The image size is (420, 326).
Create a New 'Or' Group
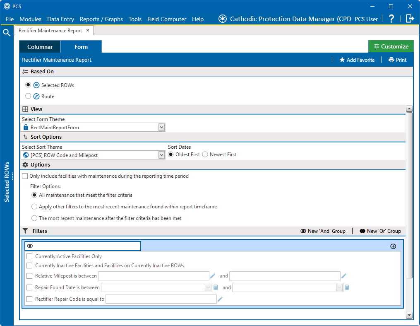click(x=380, y=231)
